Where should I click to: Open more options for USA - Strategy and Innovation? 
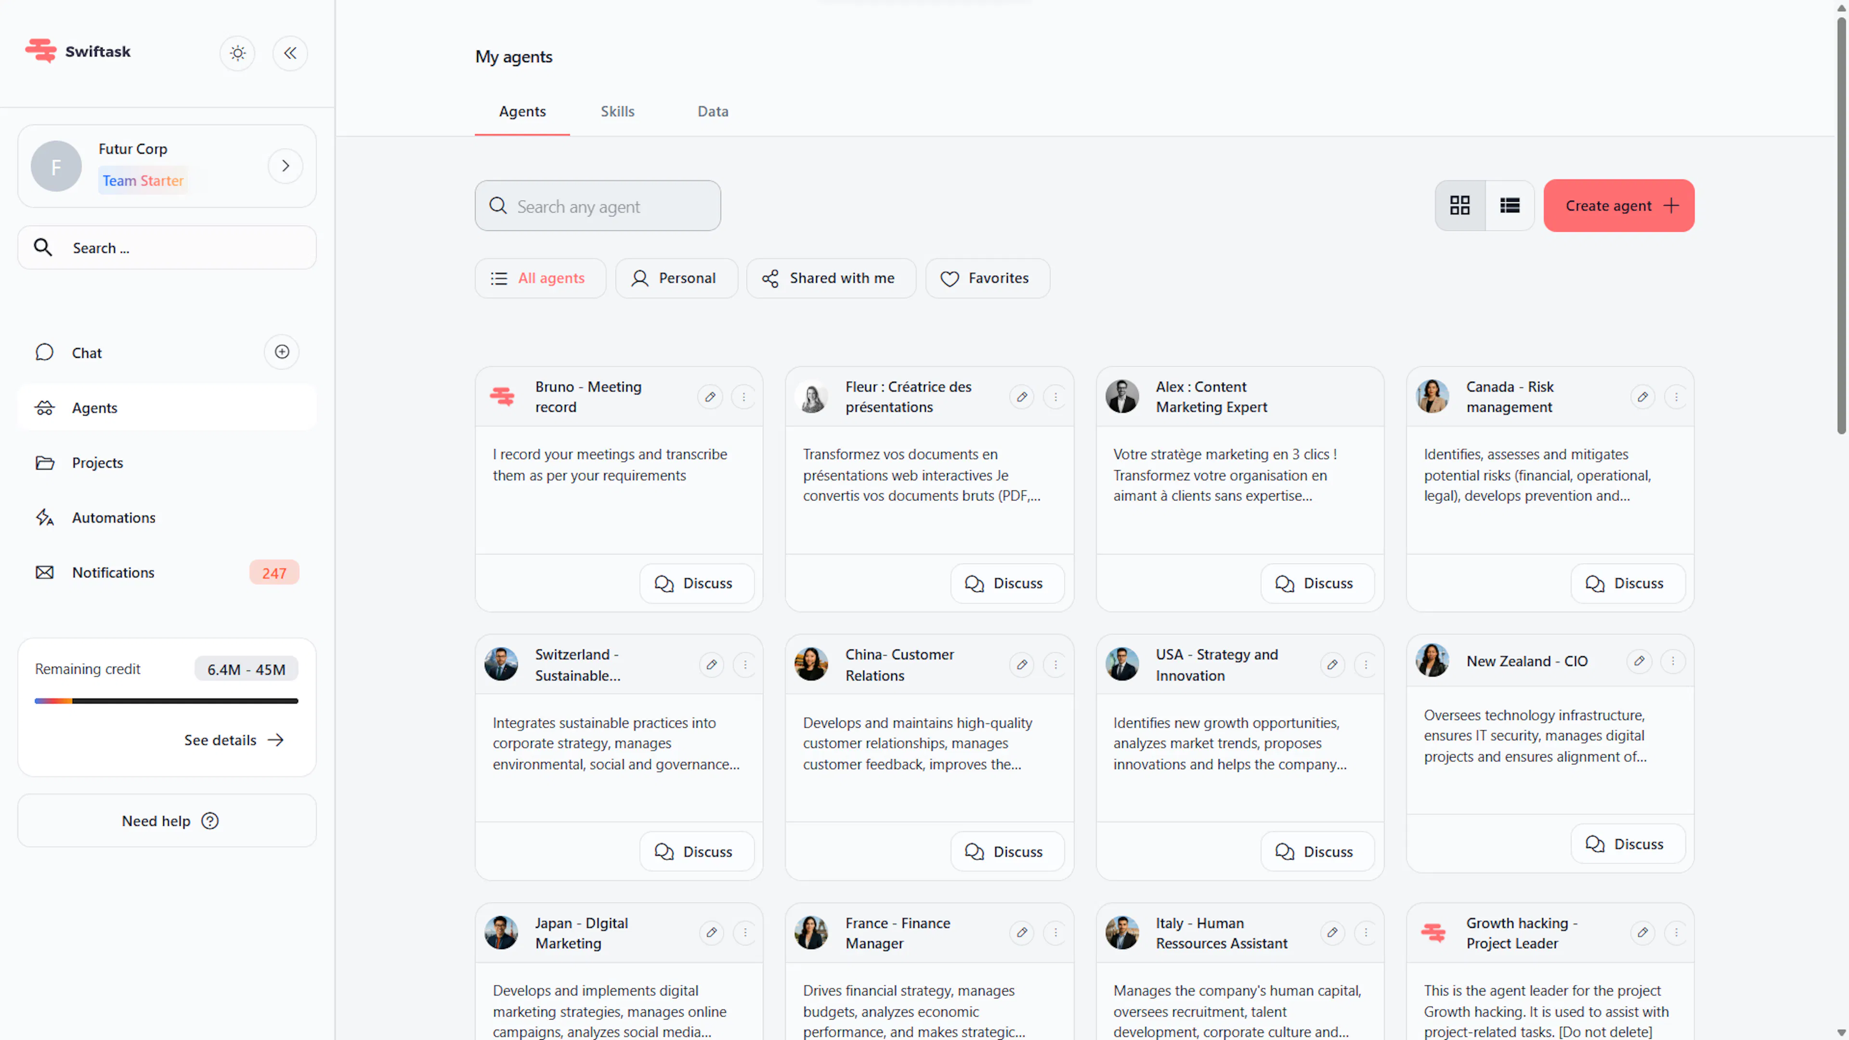(1366, 664)
